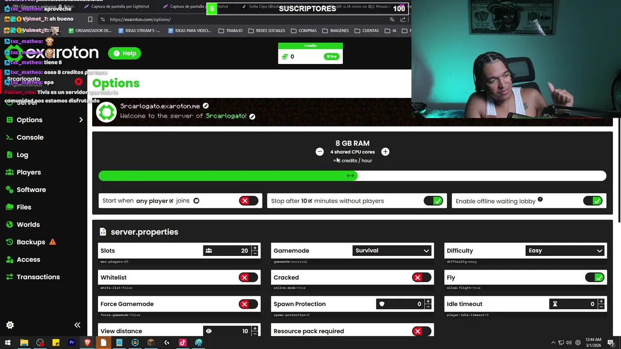The height and width of the screenshot is (349, 621).
Task: Click the green server status icon
Action: 106,112
